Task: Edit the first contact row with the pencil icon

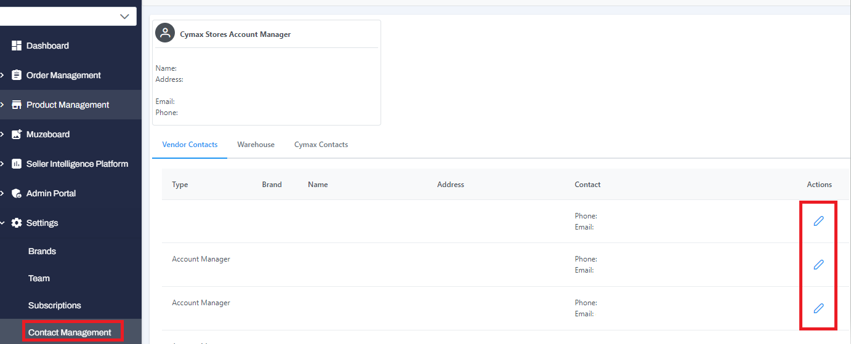Action: 818,221
